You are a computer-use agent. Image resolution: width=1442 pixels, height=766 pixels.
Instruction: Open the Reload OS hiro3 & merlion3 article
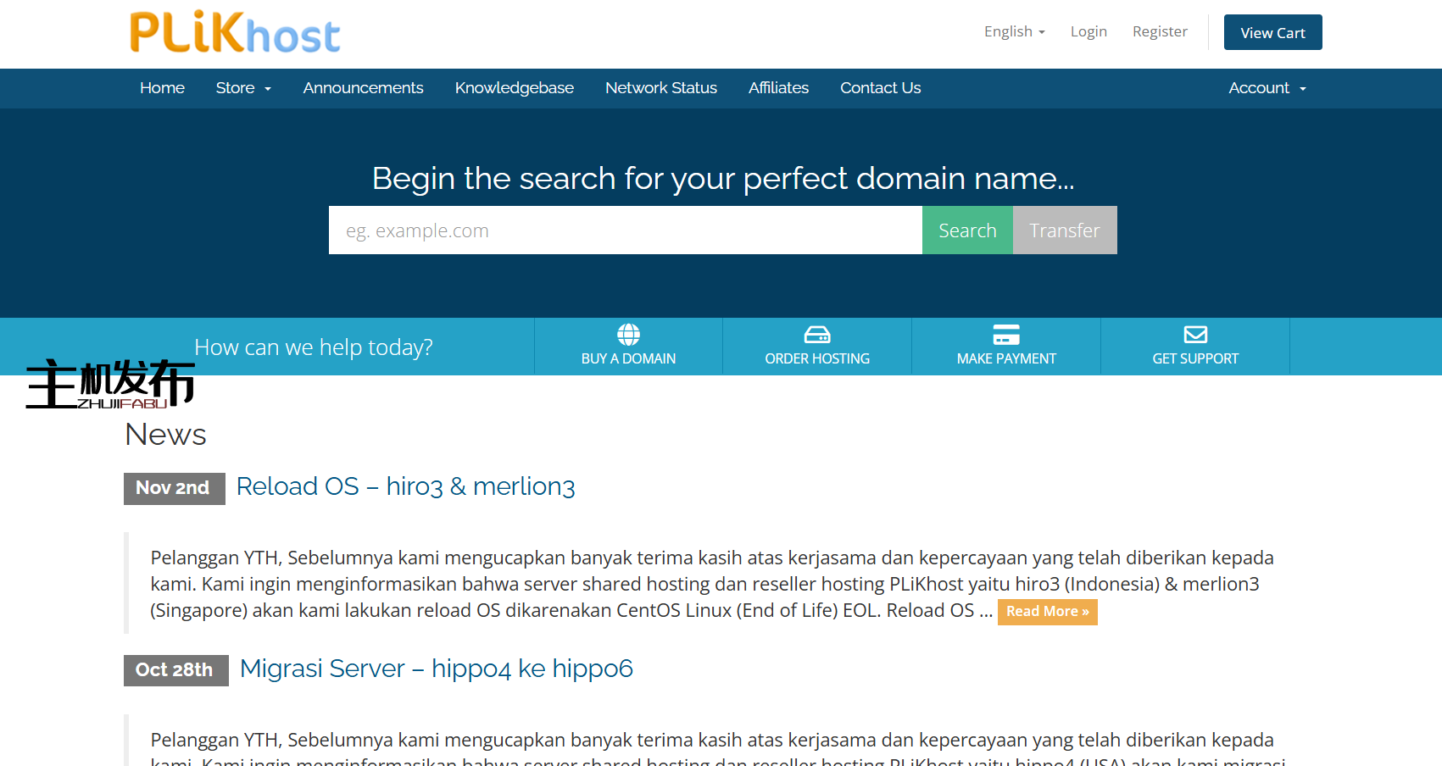(x=405, y=486)
